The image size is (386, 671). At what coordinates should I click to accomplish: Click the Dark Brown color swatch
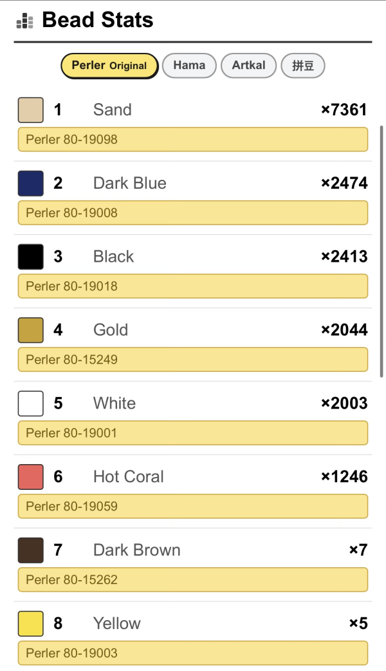click(31, 550)
